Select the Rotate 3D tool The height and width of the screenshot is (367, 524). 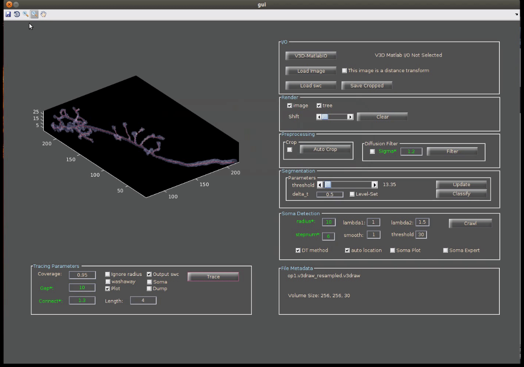(17, 14)
